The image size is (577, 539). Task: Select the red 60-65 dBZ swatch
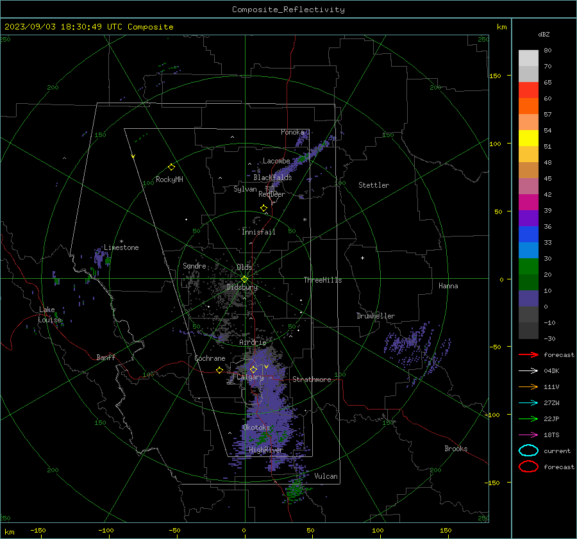pyautogui.click(x=528, y=90)
